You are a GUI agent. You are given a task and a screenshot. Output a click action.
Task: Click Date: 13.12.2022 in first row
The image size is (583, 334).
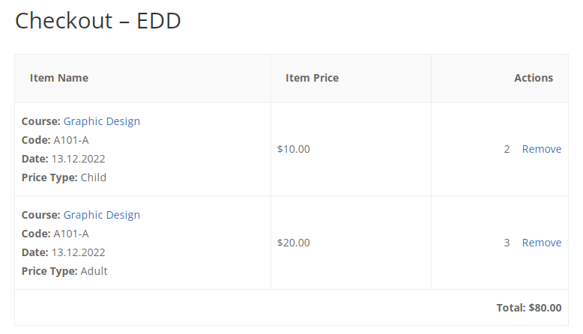pos(63,159)
